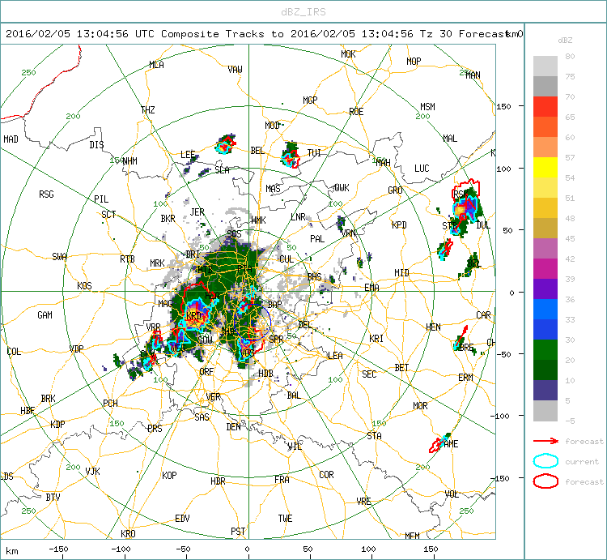Select the GAM station label
The image size is (607, 560).
point(45,315)
